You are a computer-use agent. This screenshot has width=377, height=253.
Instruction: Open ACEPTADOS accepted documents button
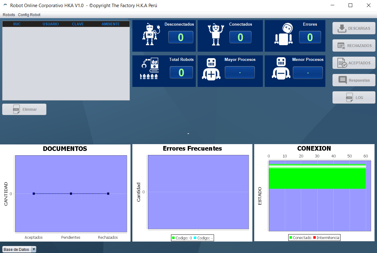354,63
